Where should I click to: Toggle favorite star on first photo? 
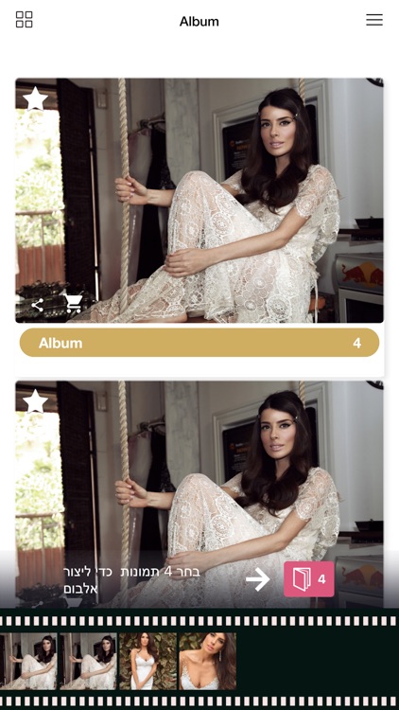click(35, 98)
